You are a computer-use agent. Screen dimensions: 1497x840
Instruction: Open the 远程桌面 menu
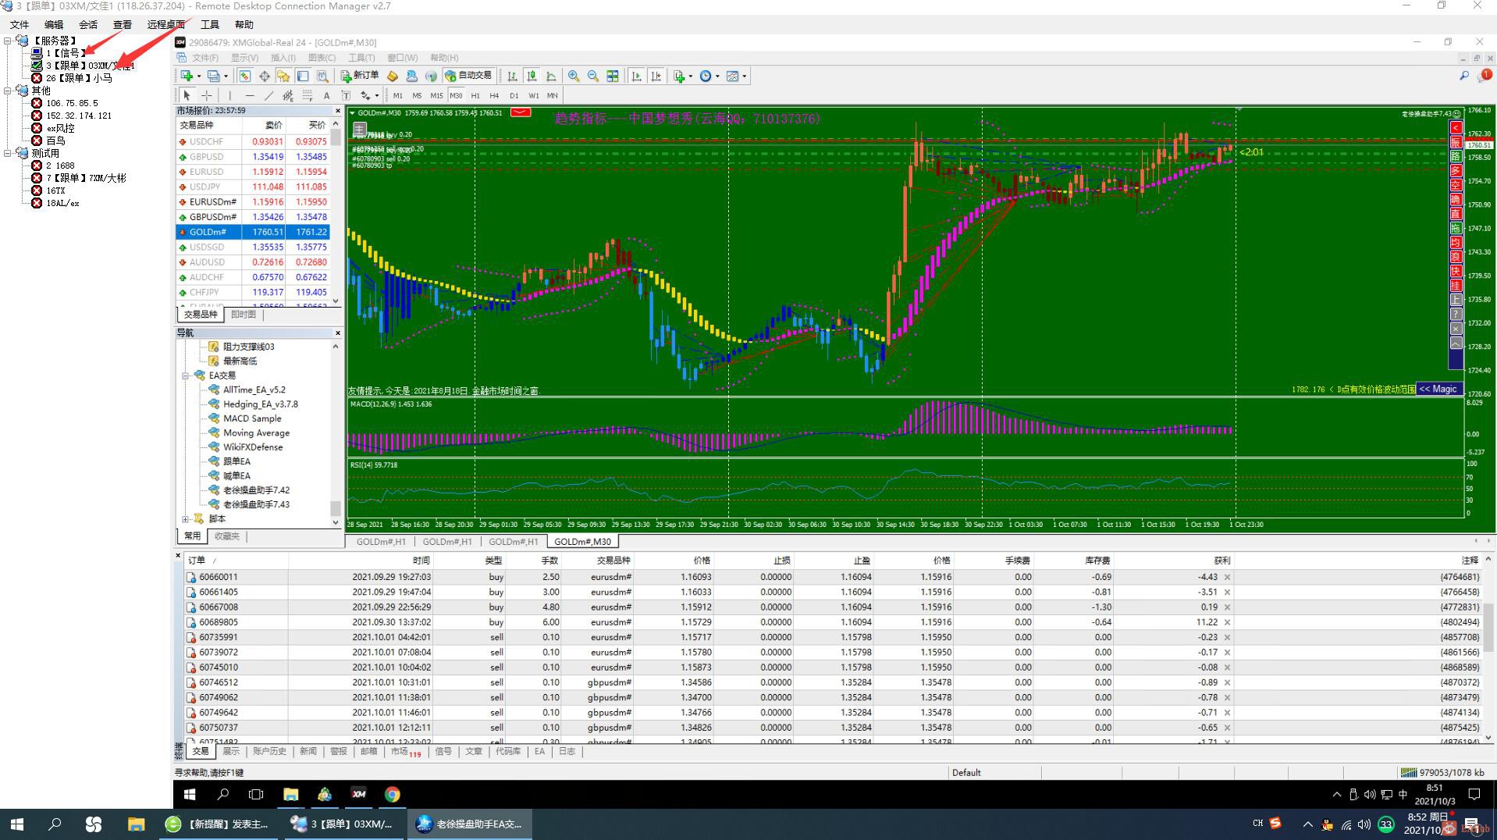[165, 25]
